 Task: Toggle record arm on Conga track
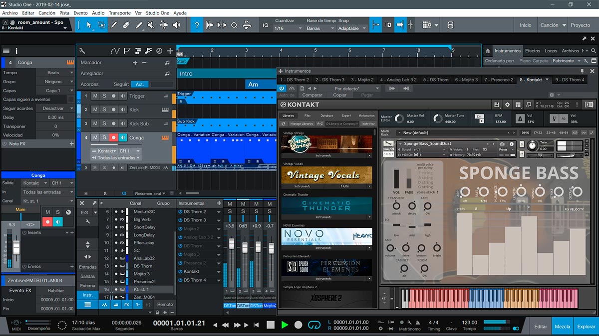tap(114, 137)
